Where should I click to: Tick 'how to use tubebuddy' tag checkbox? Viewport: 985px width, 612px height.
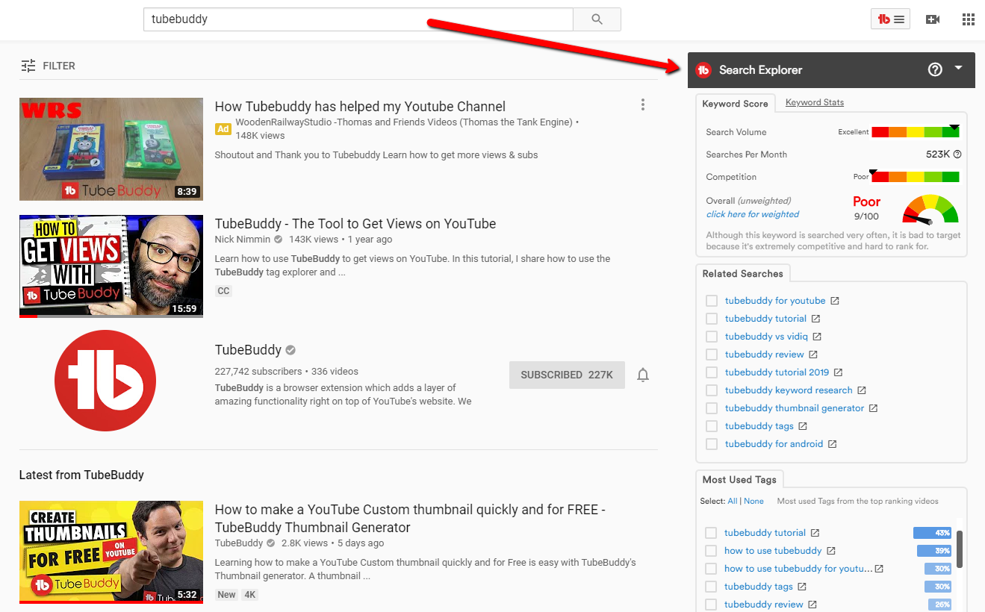pos(711,551)
